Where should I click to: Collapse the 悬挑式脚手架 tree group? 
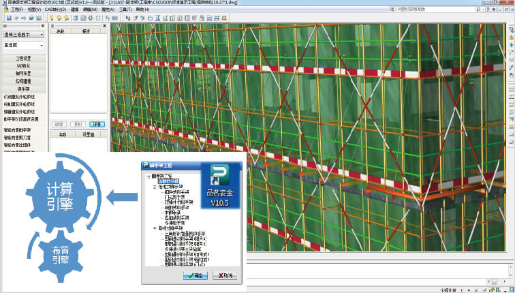[x=155, y=228]
